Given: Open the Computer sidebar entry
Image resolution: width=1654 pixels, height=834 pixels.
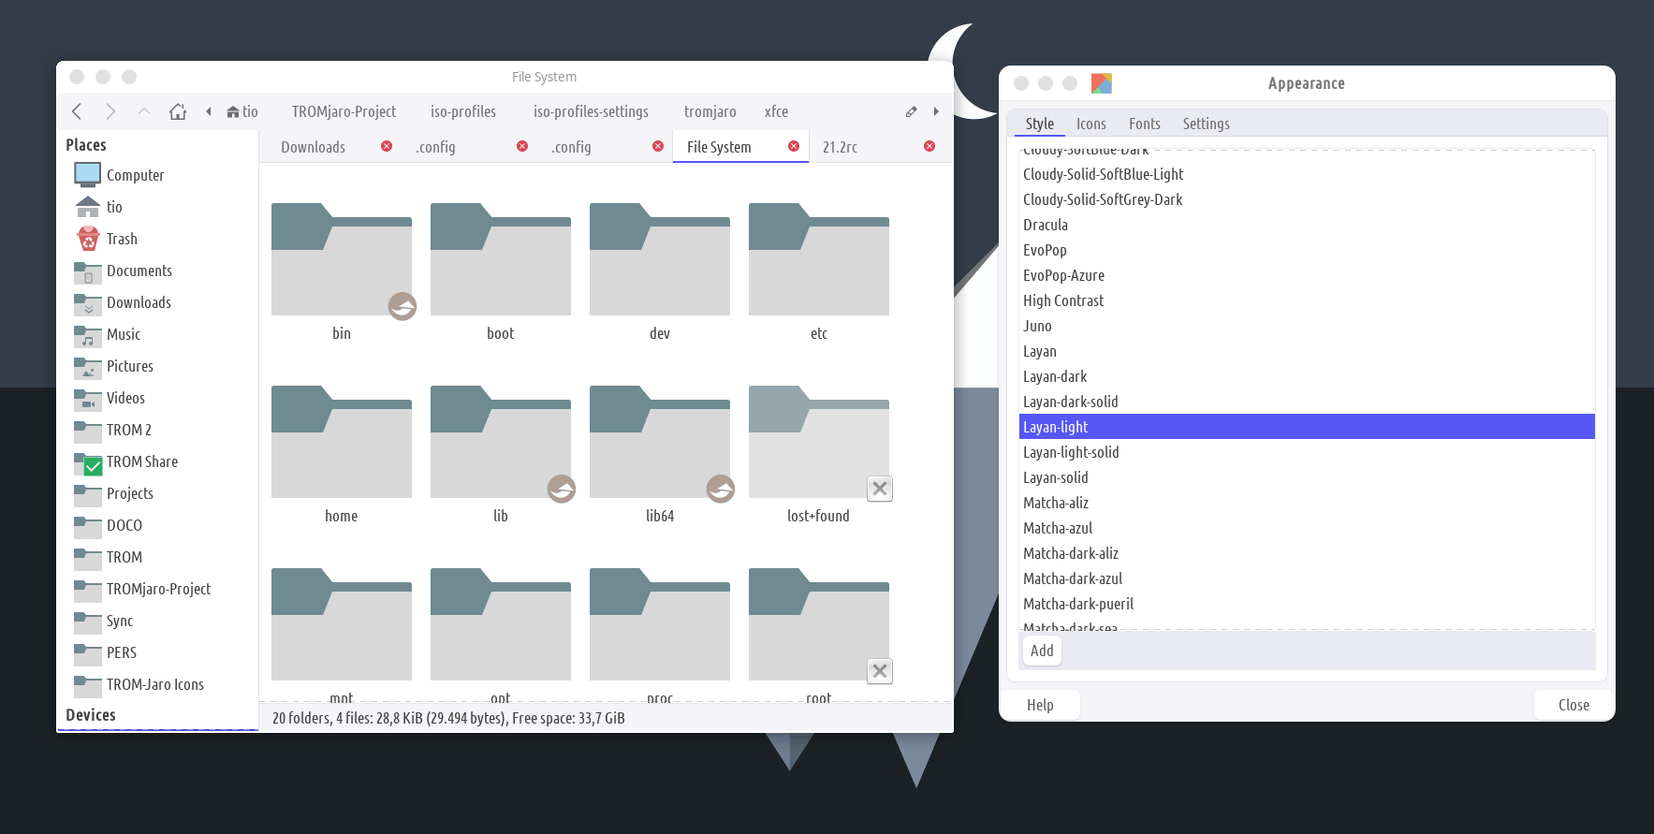Looking at the screenshot, I should point(135,175).
